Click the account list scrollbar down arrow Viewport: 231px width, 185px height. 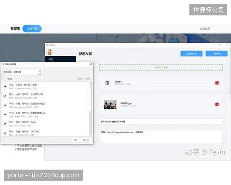[90, 135]
